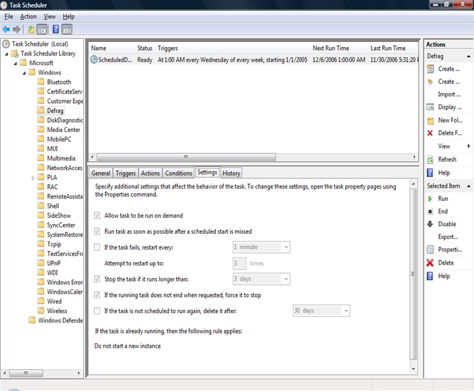Open the Action menu
The height and width of the screenshot is (391, 474).
pyautogui.click(x=28, y=17)
